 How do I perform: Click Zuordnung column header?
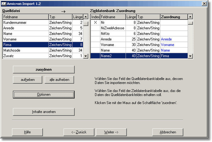pyautogui.click(x=174, y=17)
